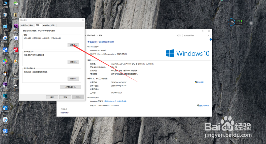Switch to the 远程 Remote tab
266x144 pixels.
point(53,26)
